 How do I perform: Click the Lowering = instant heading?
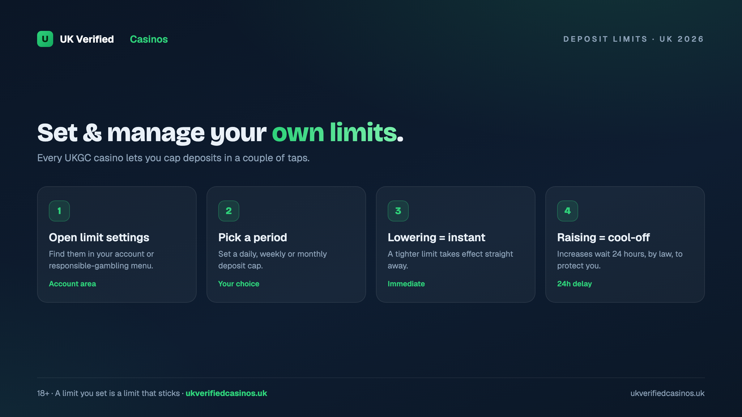pyautogui.click(x=437, y=237)
